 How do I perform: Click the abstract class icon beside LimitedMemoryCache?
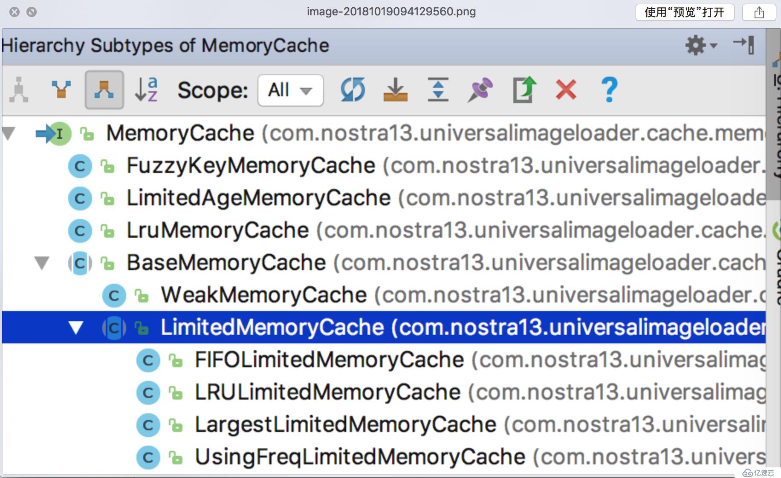pyautogui.click(x=114, y=328)
